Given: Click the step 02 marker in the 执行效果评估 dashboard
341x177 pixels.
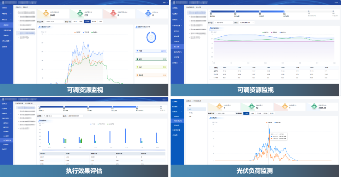Looking at the screenshot, I should pyautogui.click(x=64, y=107).
